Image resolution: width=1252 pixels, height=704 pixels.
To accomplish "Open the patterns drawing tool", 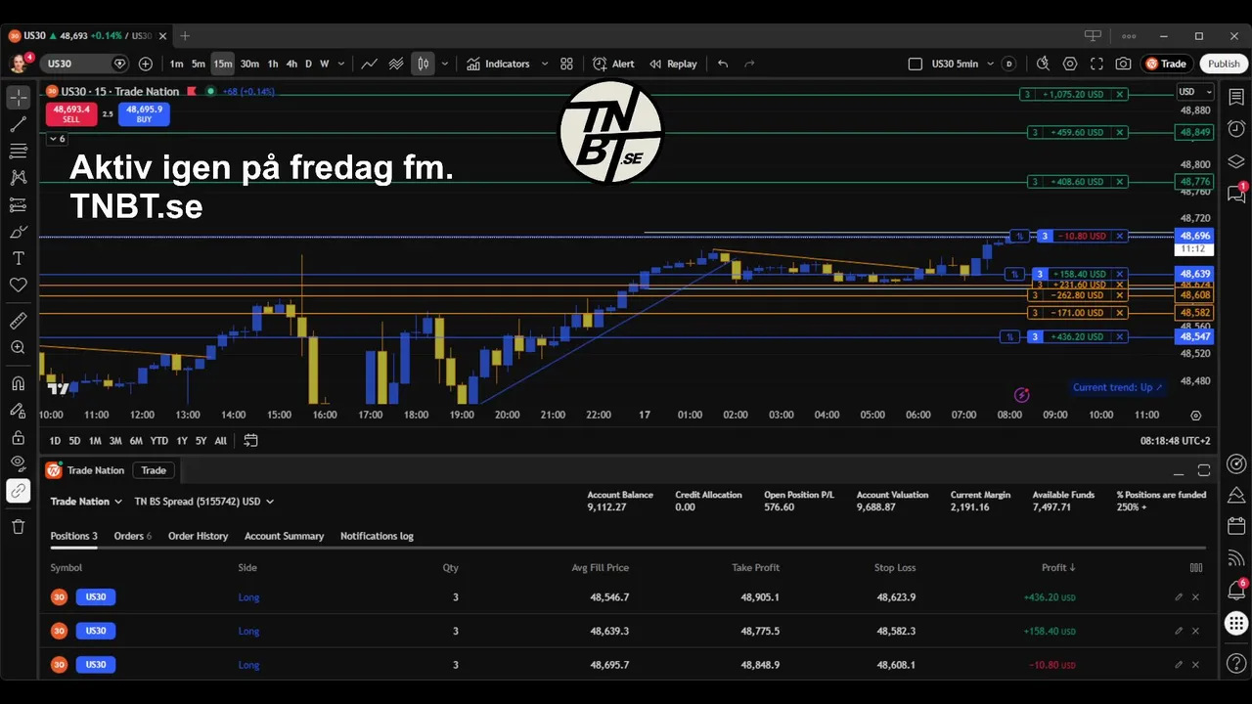I will [x=18, y=178].
